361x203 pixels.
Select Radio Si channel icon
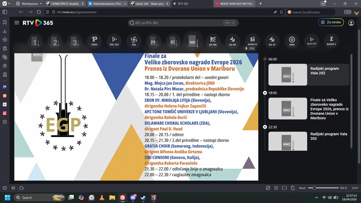click(252, 41)
